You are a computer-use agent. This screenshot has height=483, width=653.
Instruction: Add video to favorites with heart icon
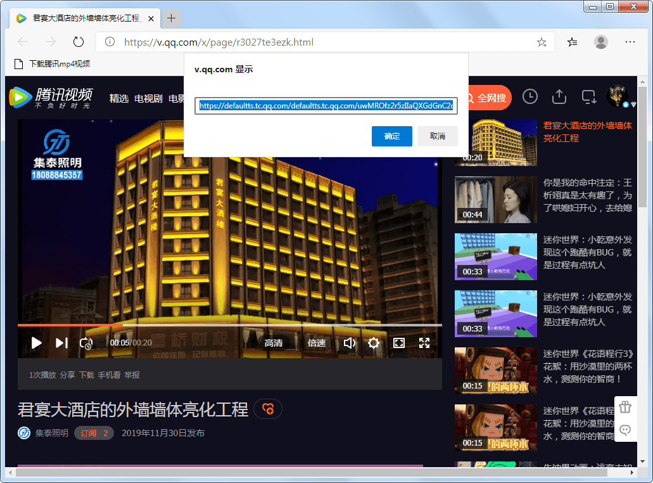268,409
